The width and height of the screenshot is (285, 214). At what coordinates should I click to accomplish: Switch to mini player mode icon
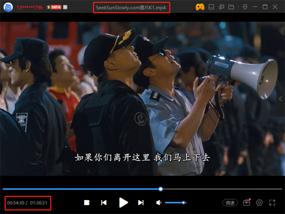[x=211, y=7]
